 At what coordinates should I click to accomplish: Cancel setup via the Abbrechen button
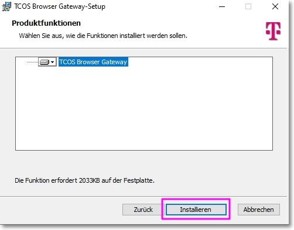tap(259, 210)
